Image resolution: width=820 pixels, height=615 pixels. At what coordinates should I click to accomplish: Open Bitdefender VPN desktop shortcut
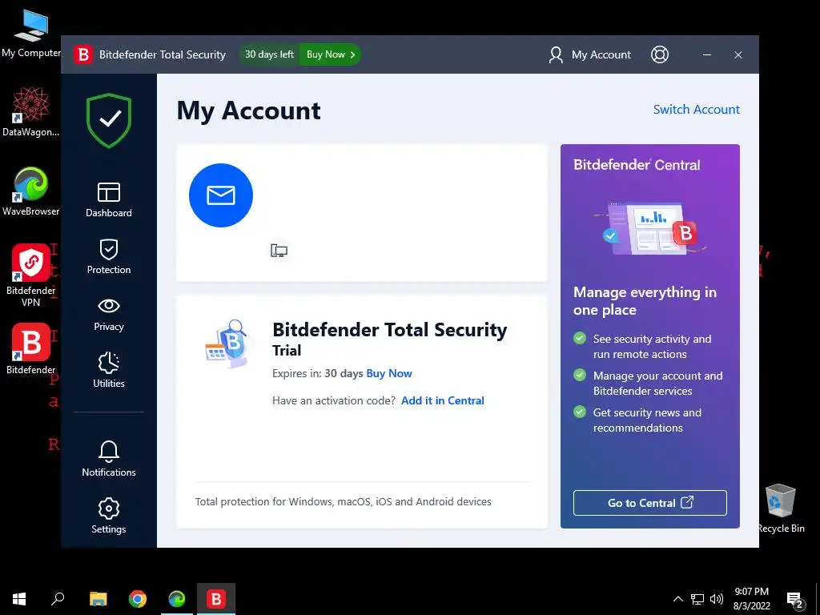click(x=31, y=275)
